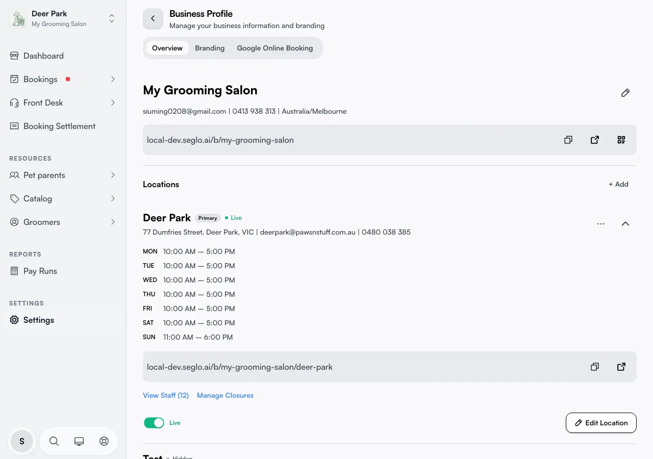This screenshot has width=653, height=459.
Task: Open the user avatar S menu
Action: coord(22,441)
